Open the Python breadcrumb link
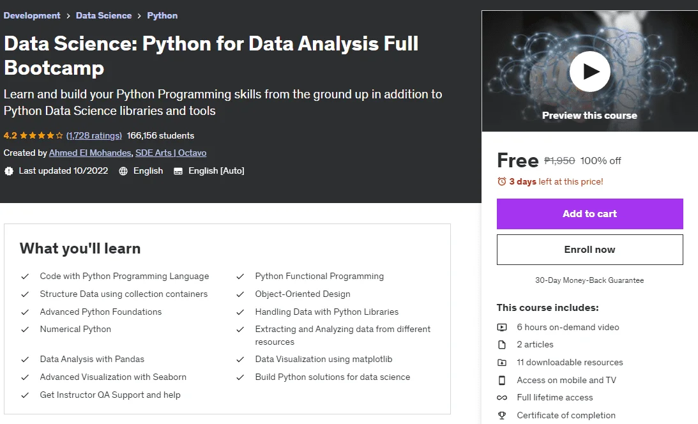Image resolution: width=698 pixels, height=424 pixels. tap(162, 15)
